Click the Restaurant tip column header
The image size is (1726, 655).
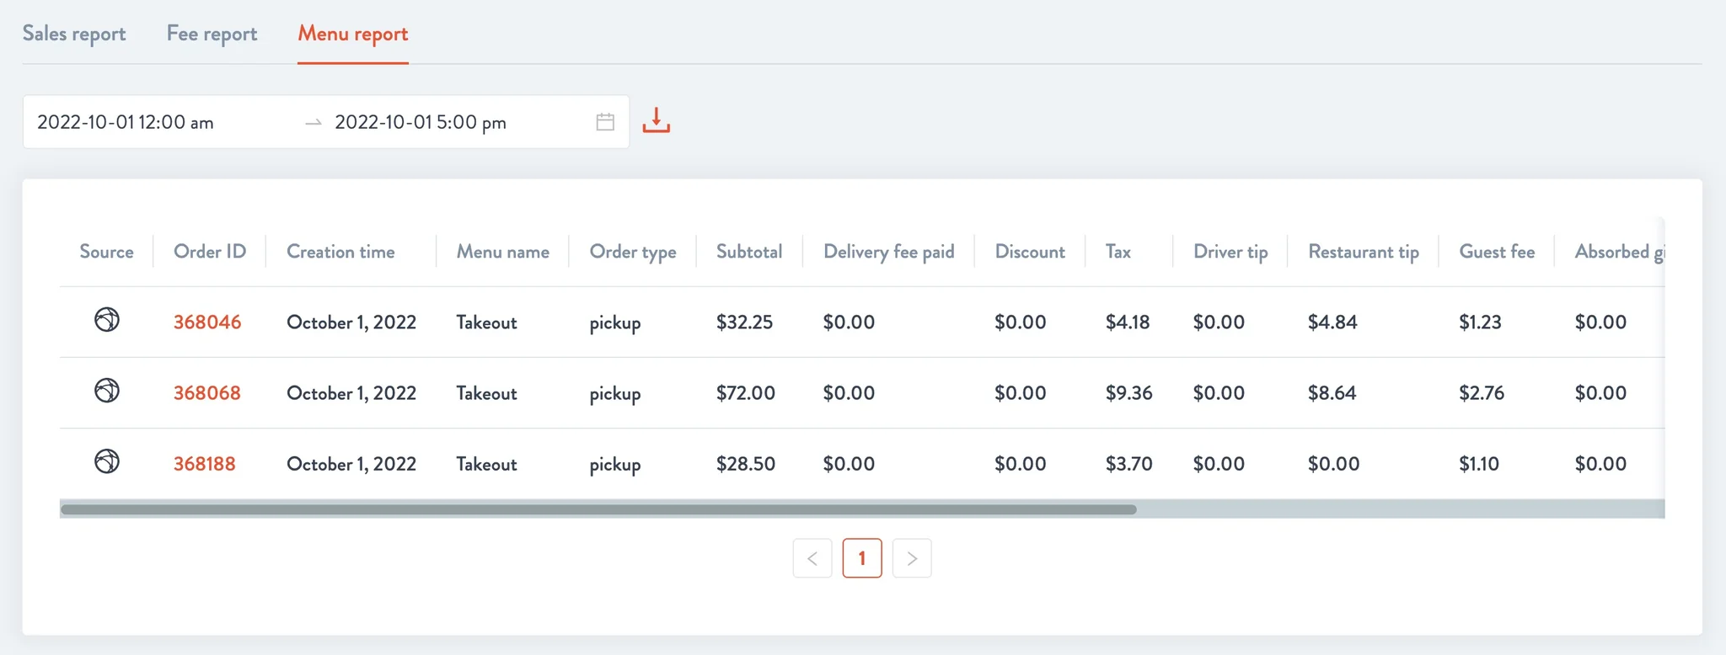coord(1364,253)
